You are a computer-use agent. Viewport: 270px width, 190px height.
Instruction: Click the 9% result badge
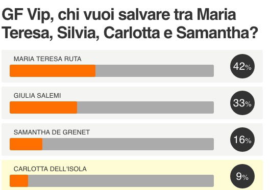click(x=242, y=176)
